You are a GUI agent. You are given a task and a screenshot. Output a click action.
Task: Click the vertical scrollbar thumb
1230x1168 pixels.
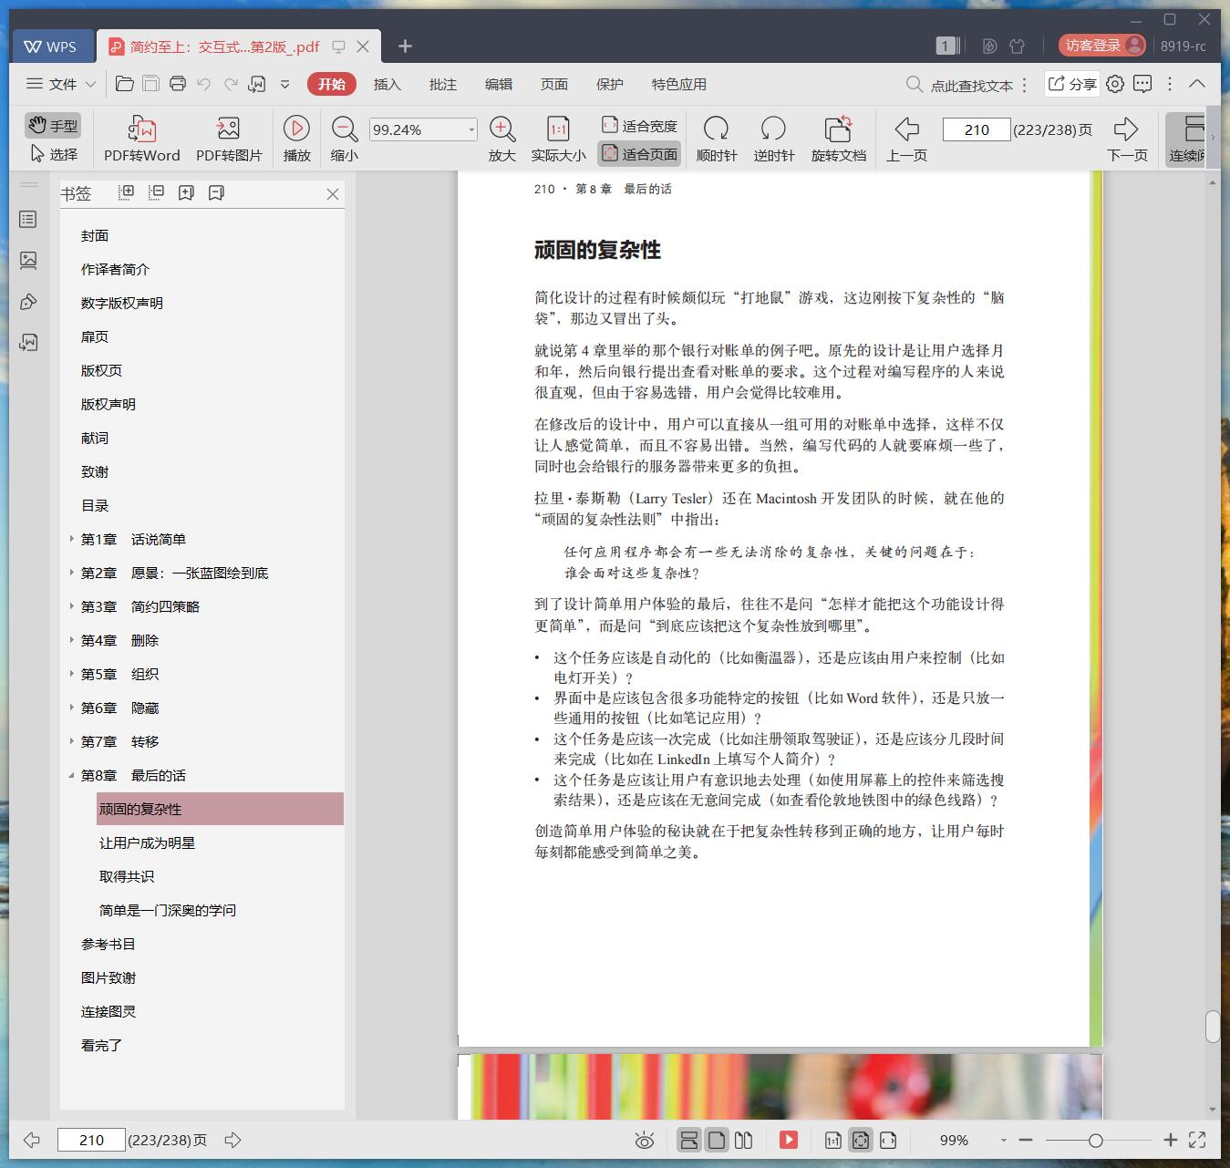tap(1213, 1026)
